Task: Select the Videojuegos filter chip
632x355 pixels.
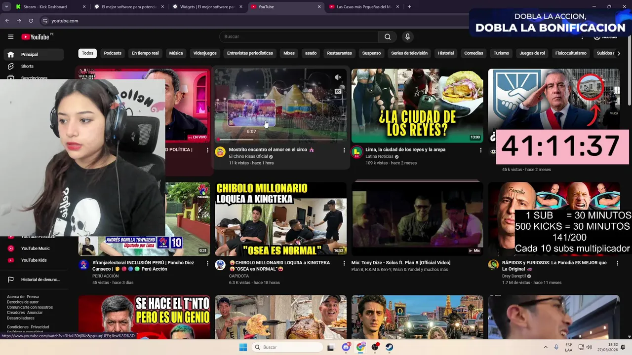Action: click(205, 53)
